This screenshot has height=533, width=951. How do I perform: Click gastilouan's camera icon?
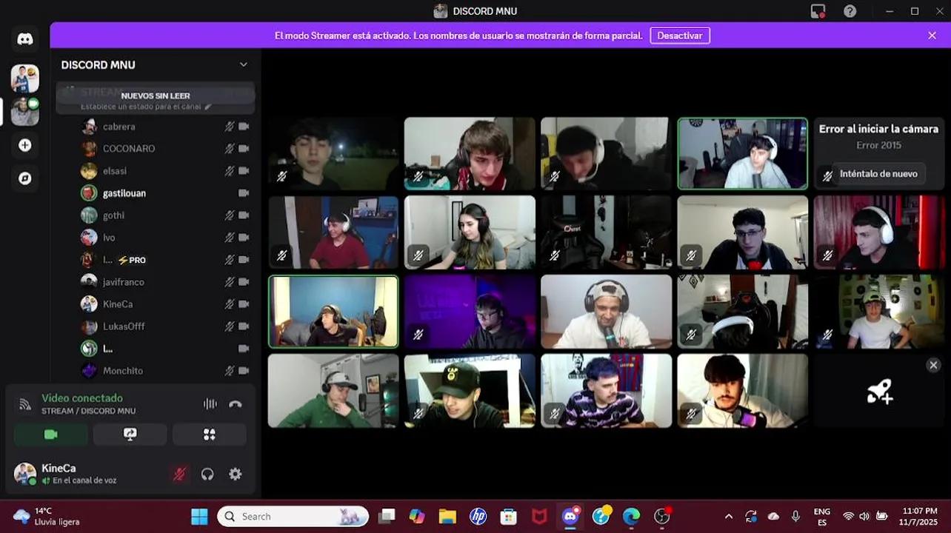tap(244, 193)
